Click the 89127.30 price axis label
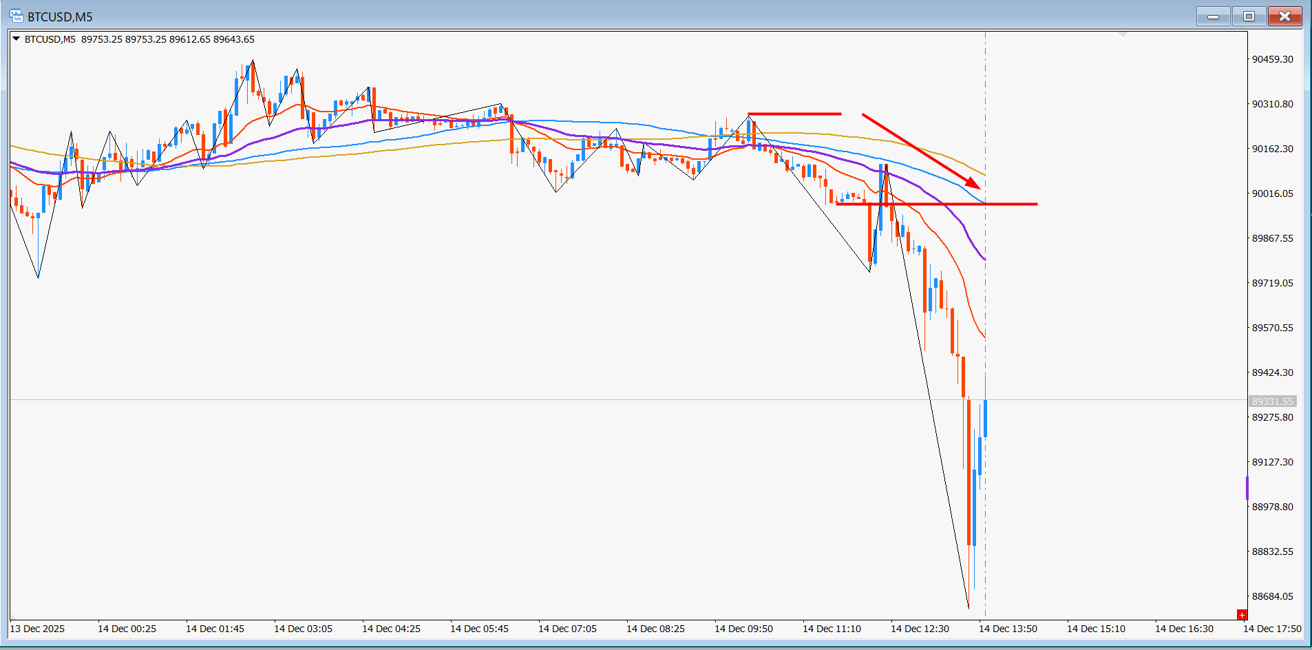The width and height of the screenshot is (1312, 650). click(x=1272, y=462)
